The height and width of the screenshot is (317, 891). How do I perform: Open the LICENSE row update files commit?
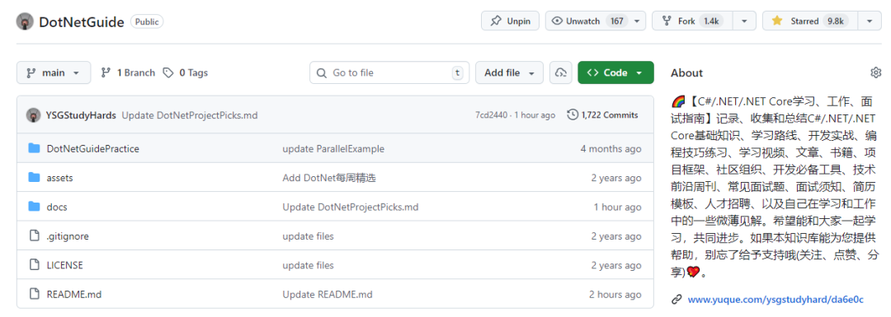click(308, 265)
